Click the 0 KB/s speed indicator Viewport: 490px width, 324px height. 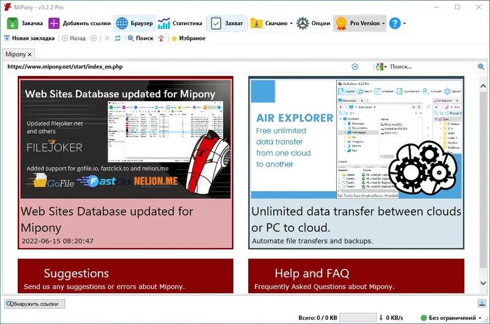point(391,318)
